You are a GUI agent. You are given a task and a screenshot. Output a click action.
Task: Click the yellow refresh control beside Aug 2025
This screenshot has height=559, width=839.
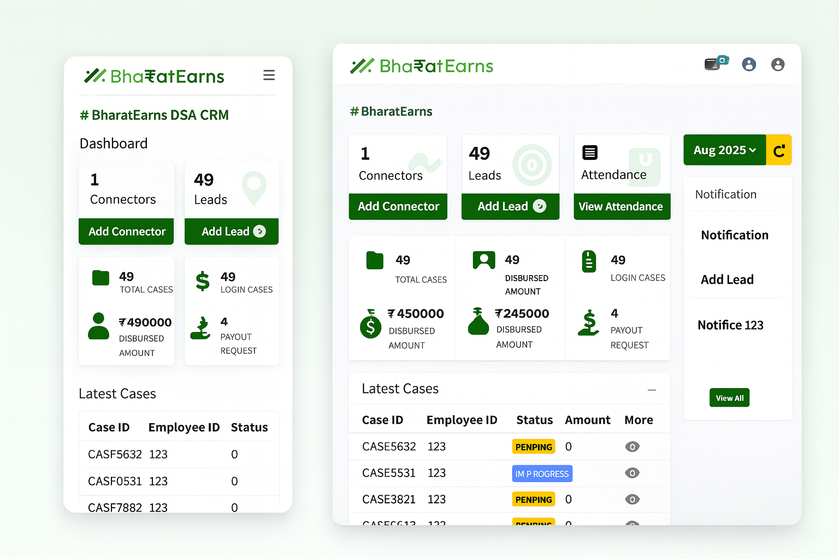pos(779,150)
